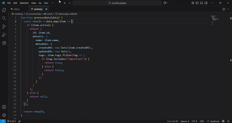
Task: Open the Search view in activity bar
Action: click(x=4, y=18)
